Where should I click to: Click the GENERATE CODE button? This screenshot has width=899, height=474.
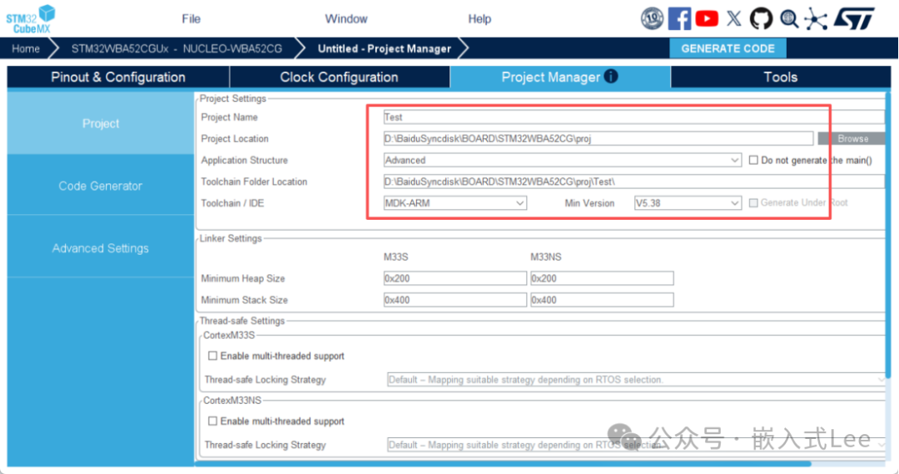(x=728, y=49)
